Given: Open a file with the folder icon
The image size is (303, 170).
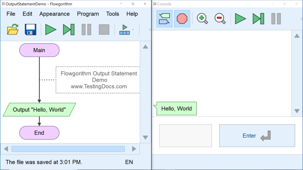Looking at the screenshot, I should click(13, 30).
